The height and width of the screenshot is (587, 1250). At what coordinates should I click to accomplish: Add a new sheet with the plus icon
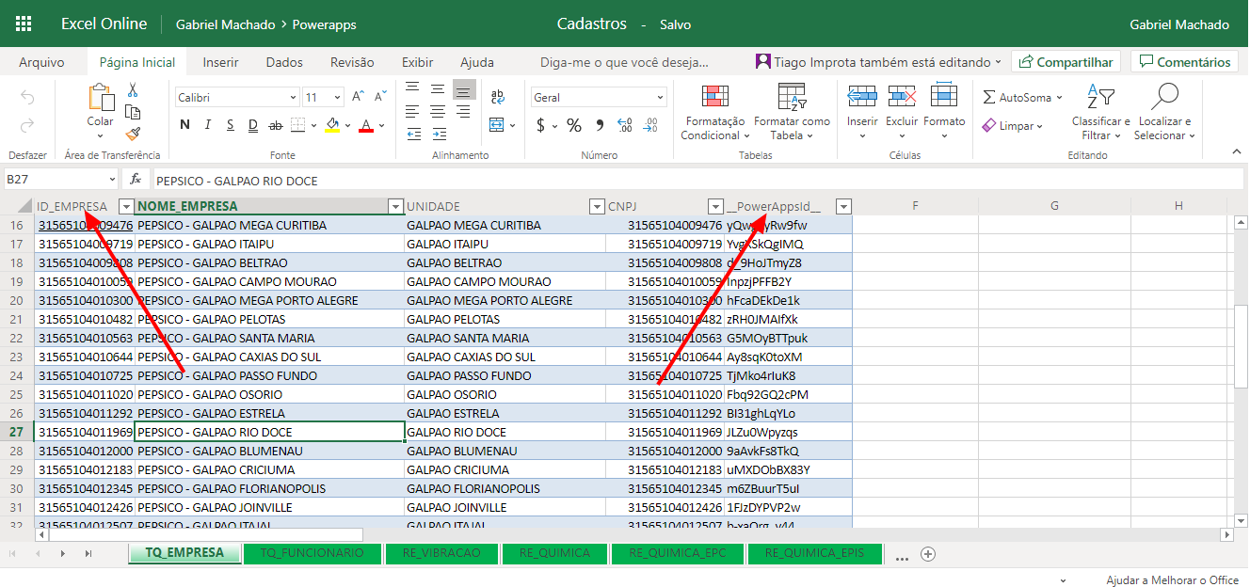[928, 554]
